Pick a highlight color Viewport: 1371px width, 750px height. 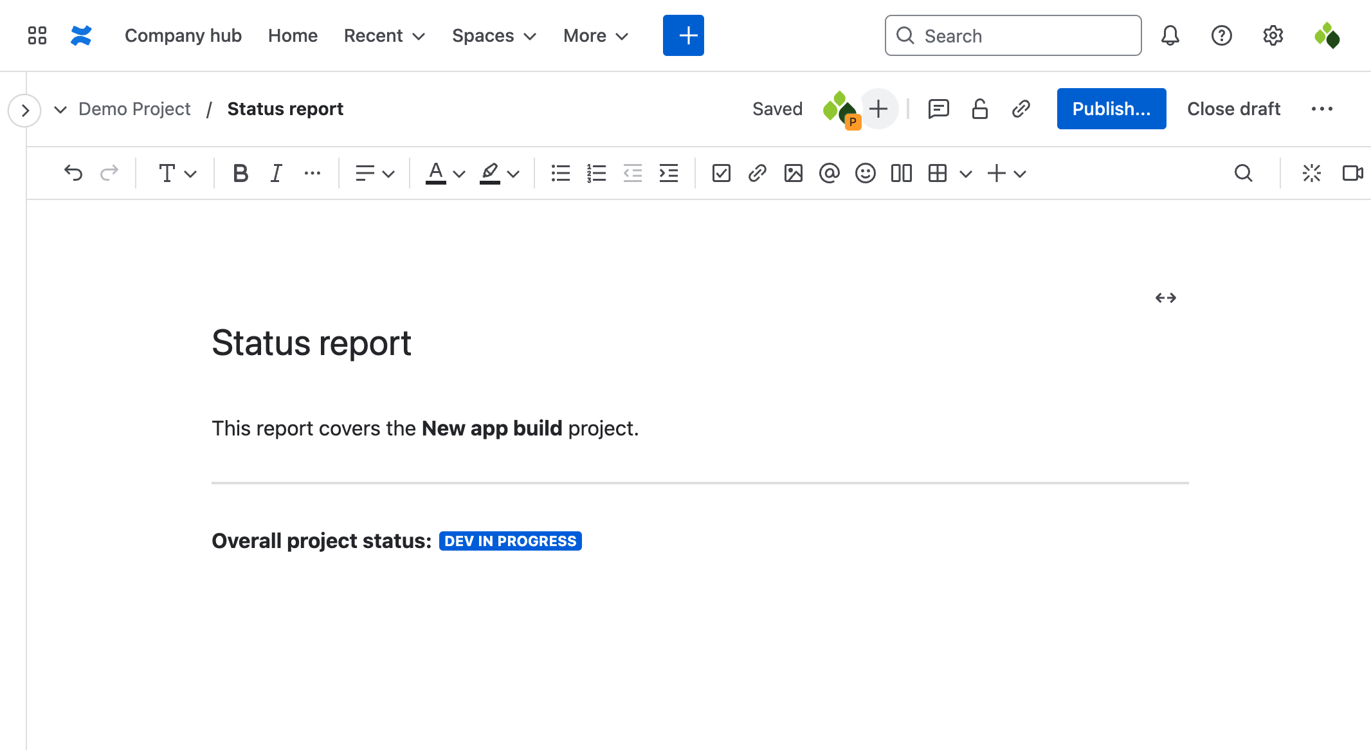[x=498, y=173]
